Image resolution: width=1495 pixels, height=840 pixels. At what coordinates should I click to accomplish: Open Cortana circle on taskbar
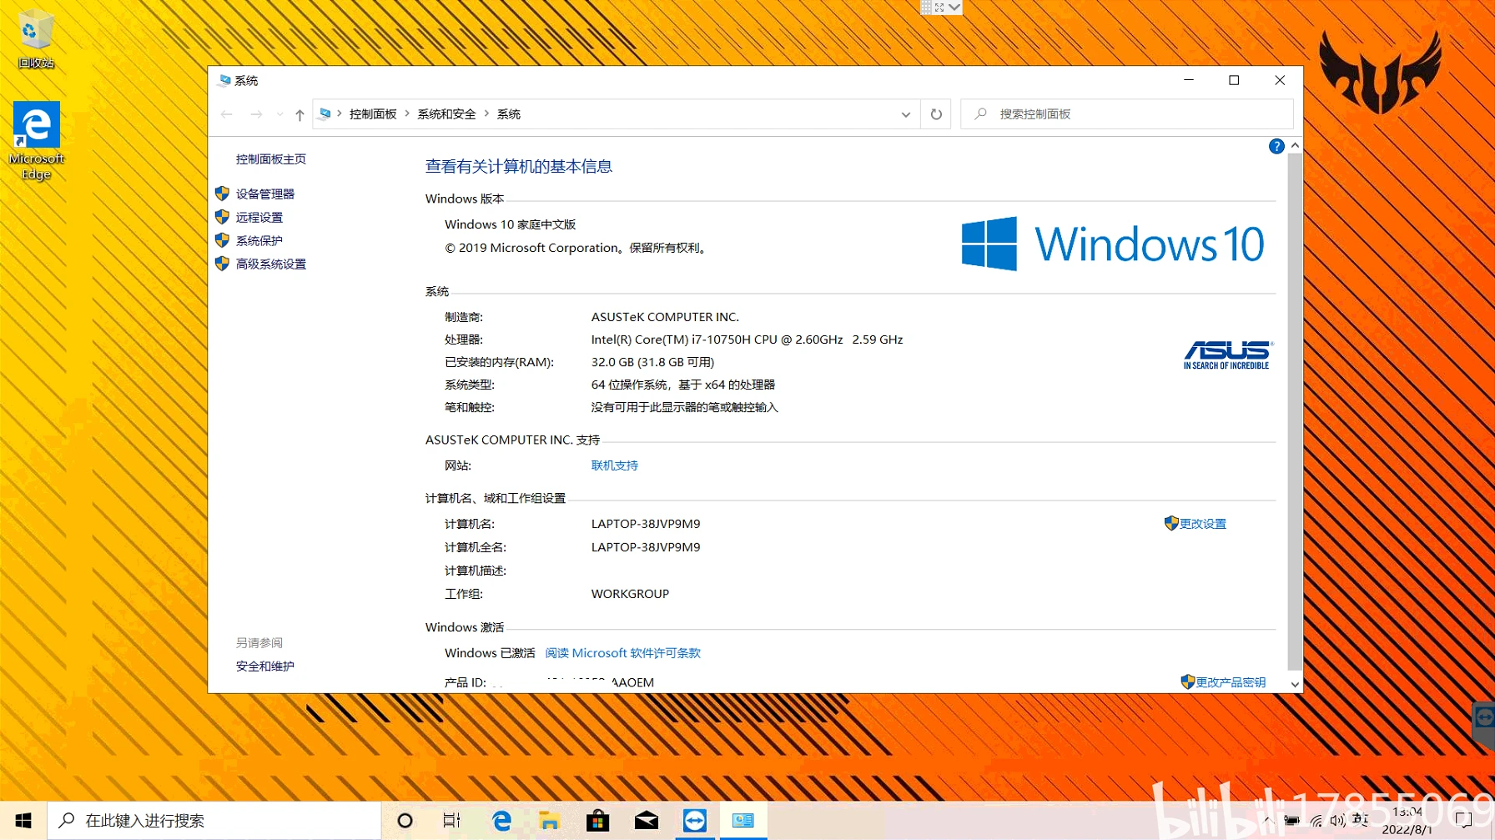405,821
